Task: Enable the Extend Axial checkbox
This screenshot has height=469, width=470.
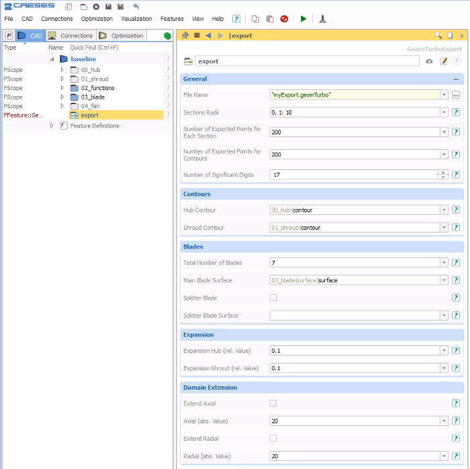Action: [273, 403]
